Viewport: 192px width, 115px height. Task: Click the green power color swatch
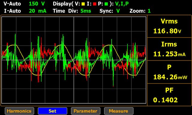point(106,4)
